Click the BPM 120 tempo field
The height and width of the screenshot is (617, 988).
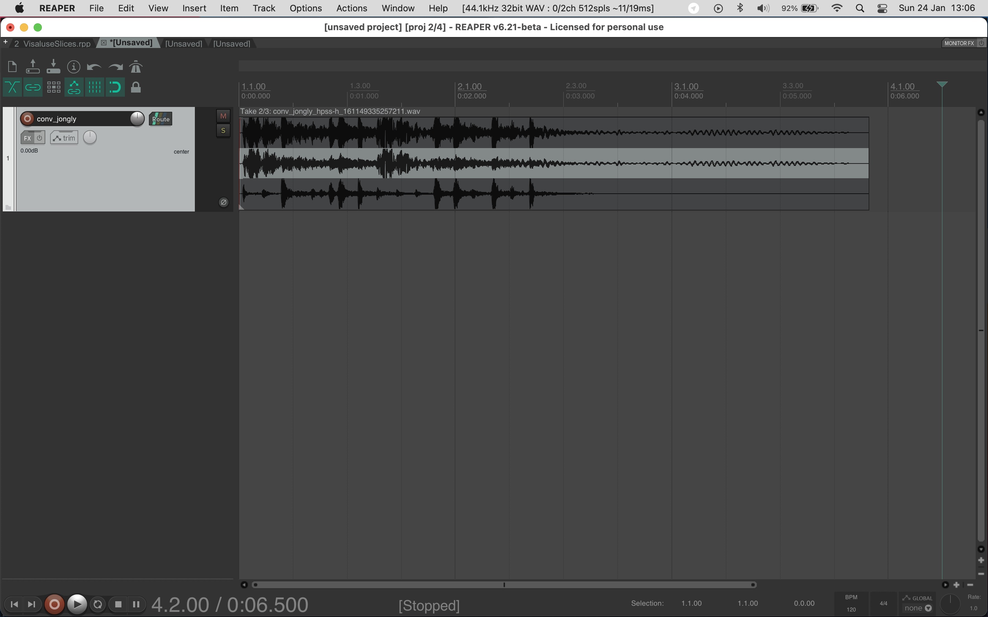coord(851,604)
